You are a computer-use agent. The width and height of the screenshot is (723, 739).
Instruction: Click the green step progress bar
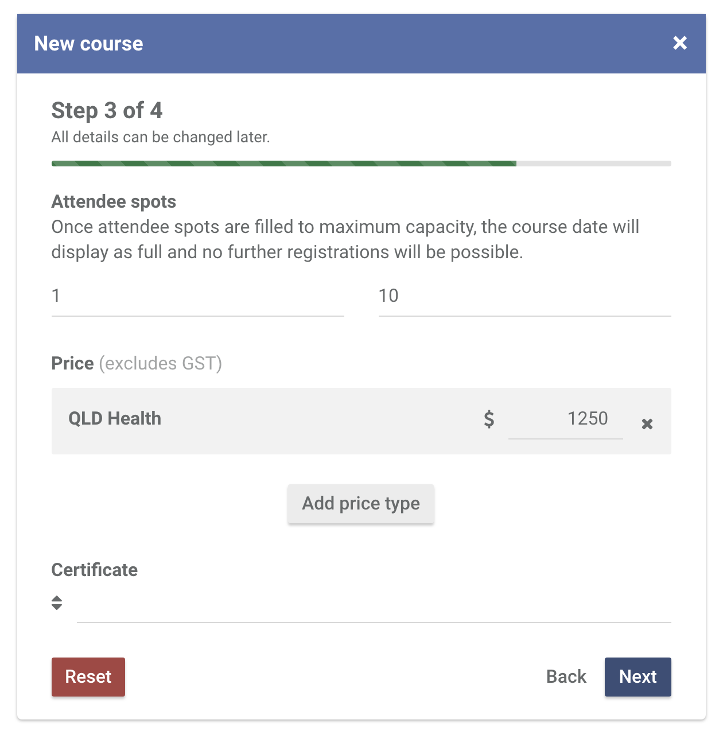[284, 164]
